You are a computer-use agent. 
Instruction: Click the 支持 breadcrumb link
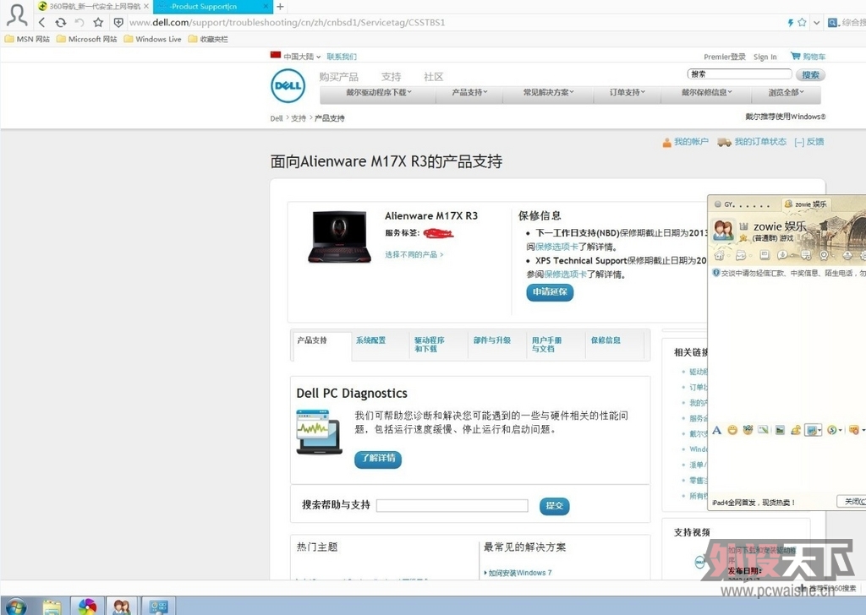tap(299, 118)
